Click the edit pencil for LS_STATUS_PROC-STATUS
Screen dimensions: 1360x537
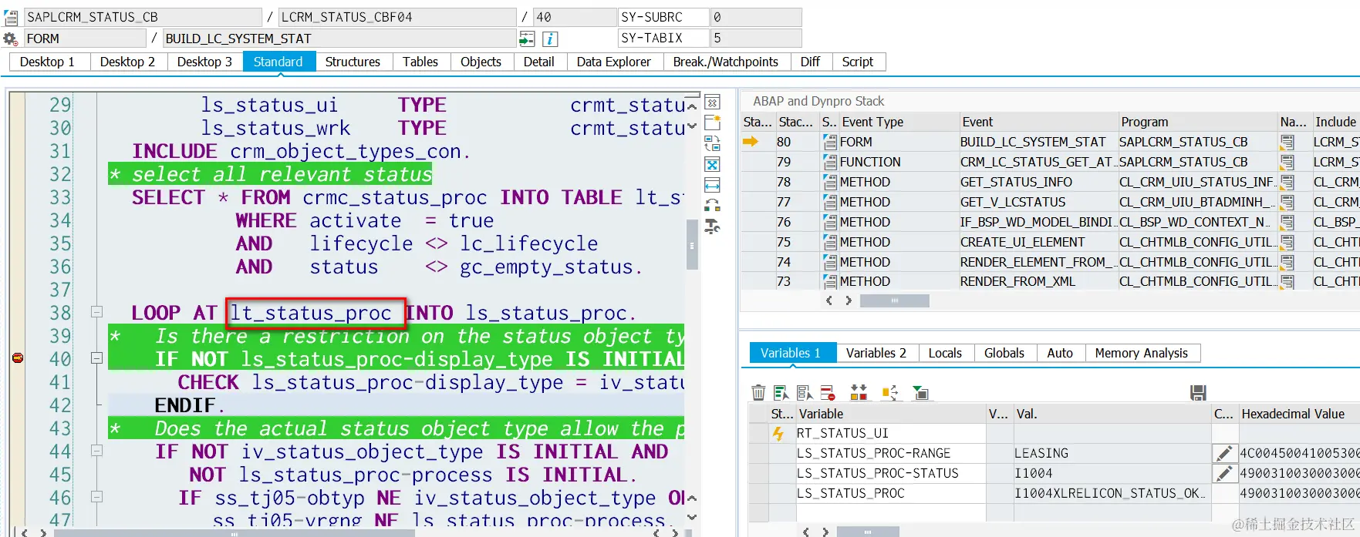point(1224,473)
